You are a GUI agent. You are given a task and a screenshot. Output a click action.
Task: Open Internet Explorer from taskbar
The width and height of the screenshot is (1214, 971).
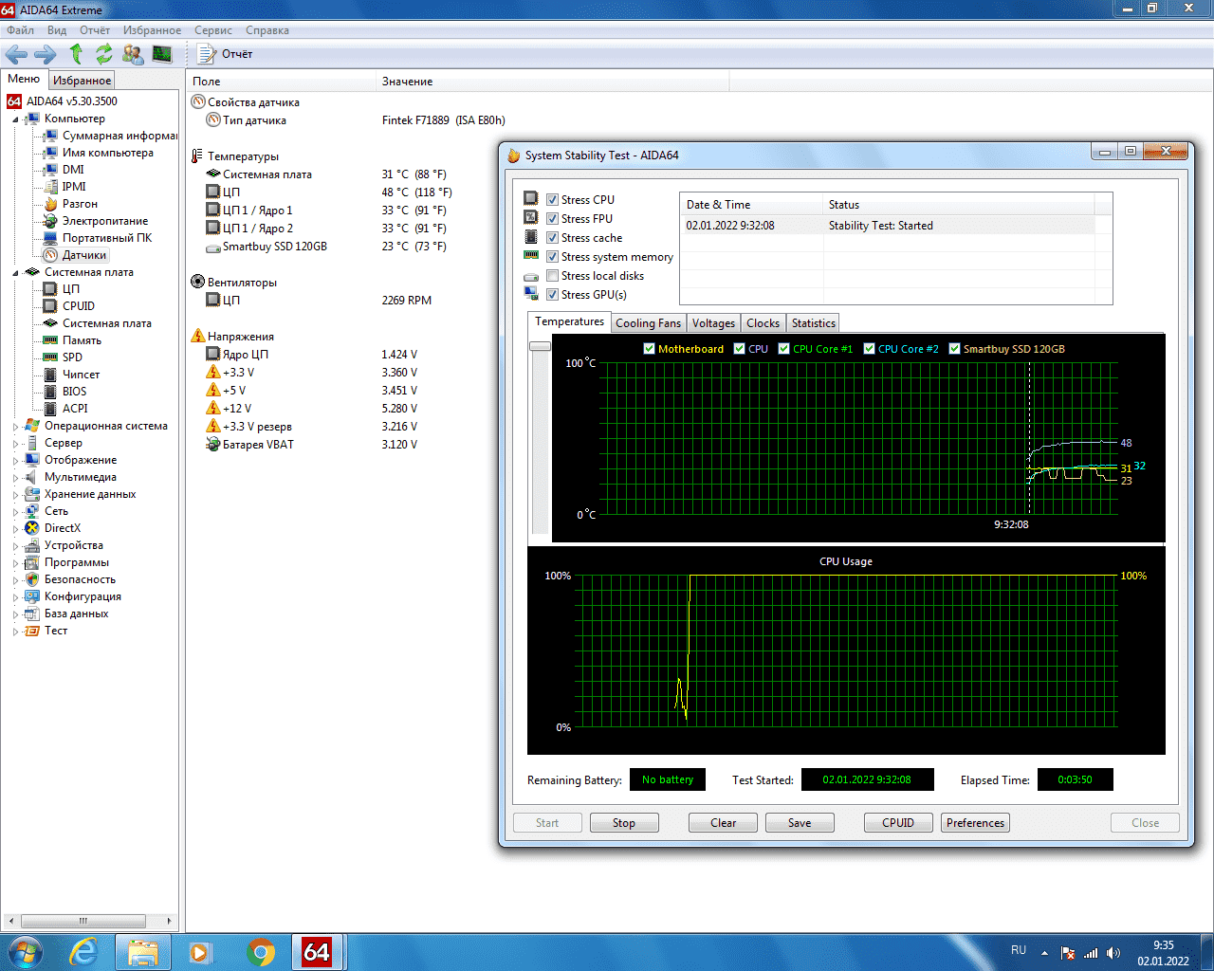83,952
